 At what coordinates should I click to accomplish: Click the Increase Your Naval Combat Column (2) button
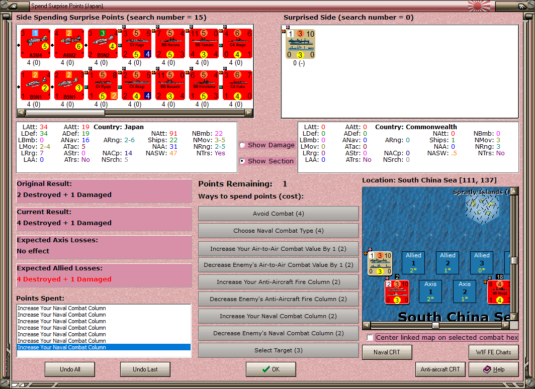click(279, 316)
